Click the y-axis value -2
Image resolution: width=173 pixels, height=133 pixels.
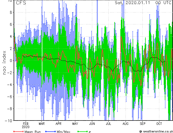coord(10,73)
